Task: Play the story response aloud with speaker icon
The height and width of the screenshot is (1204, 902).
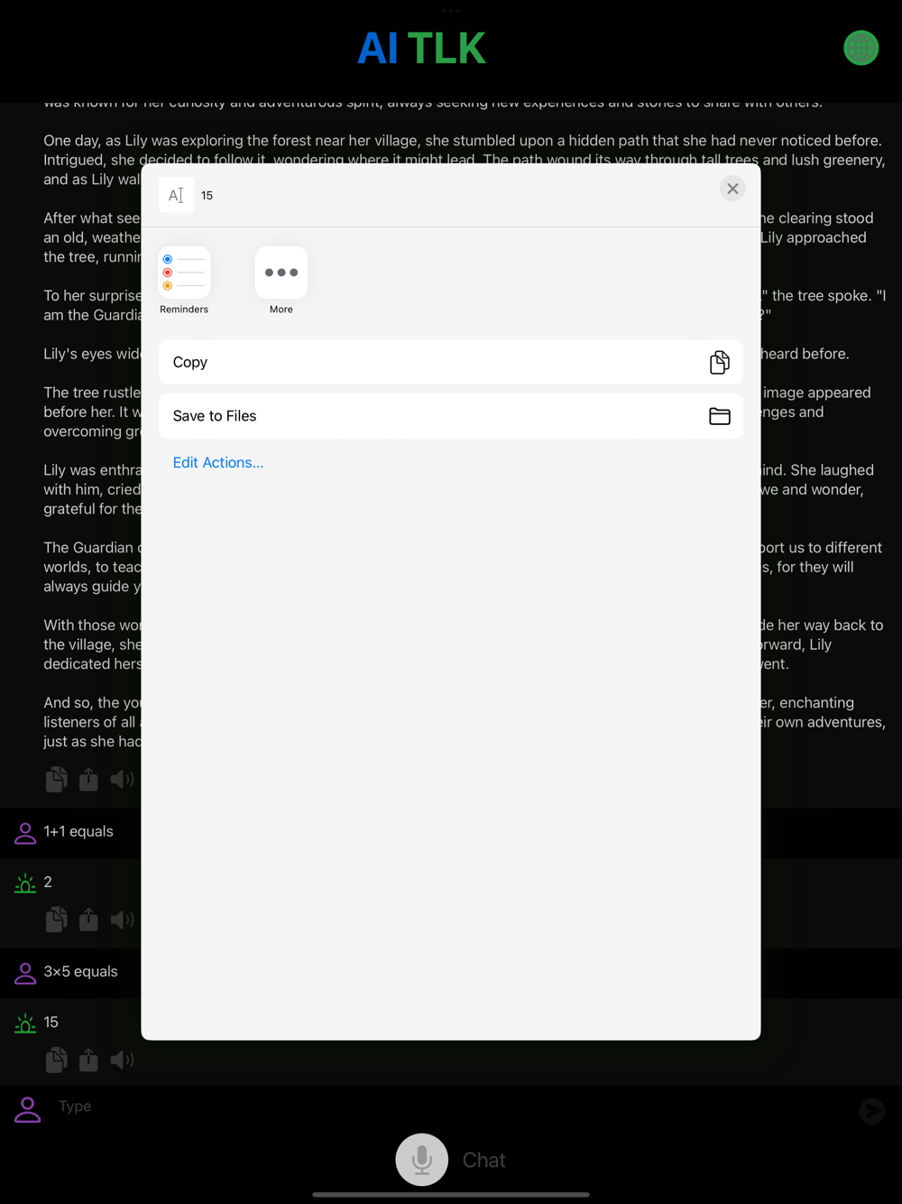Action: click(x=122, y=779)
